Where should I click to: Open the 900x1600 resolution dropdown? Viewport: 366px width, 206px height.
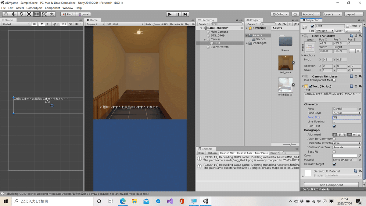[x=124, y=24]
